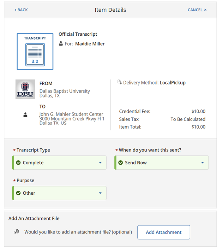
Task: Click the Send Now dropdown arrow
Action: [x=203, y=163]
